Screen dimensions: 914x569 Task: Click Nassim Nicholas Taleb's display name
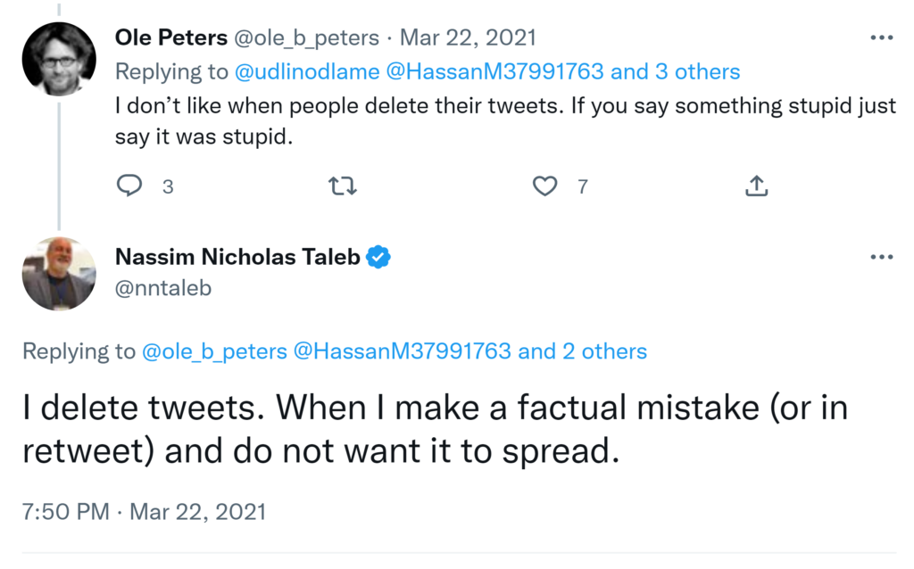coord(237,258)
